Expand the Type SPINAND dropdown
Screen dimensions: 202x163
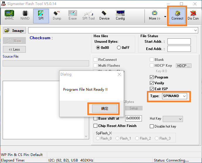pos(184,96)
